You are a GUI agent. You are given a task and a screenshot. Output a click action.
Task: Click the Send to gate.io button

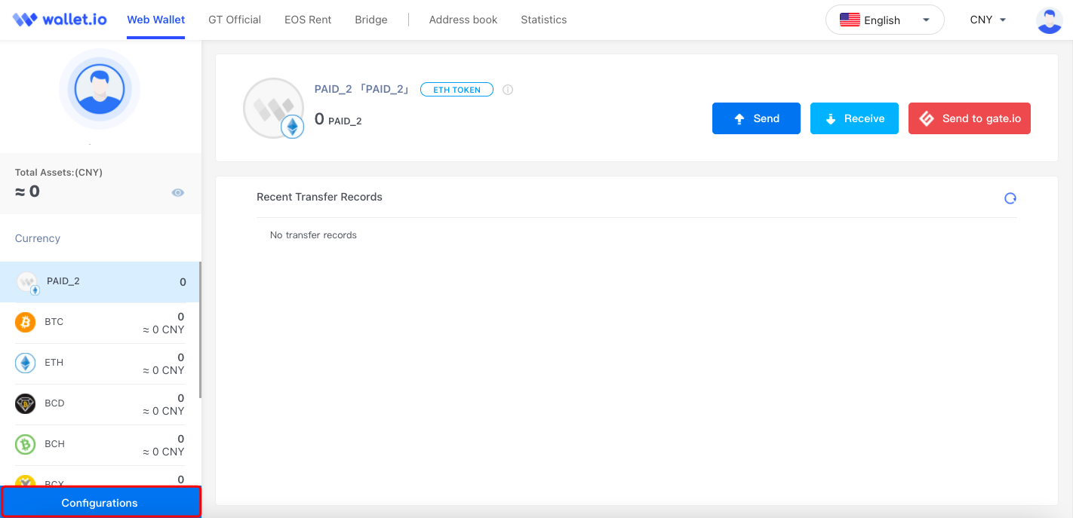969,118
